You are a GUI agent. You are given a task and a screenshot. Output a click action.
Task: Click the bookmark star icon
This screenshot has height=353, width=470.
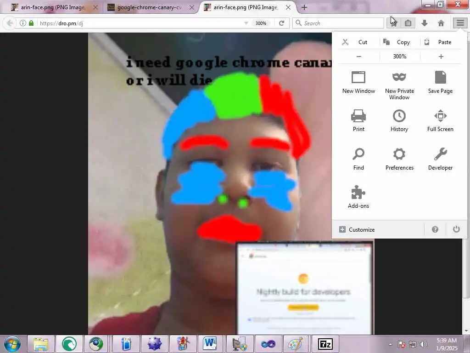[394, 23]
